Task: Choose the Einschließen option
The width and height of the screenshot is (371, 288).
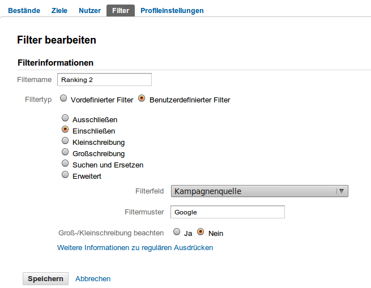Action: 65,130
